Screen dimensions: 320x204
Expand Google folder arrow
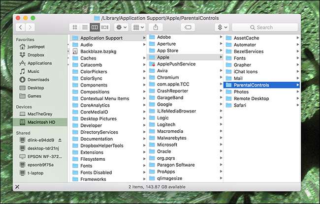[221, 104]
